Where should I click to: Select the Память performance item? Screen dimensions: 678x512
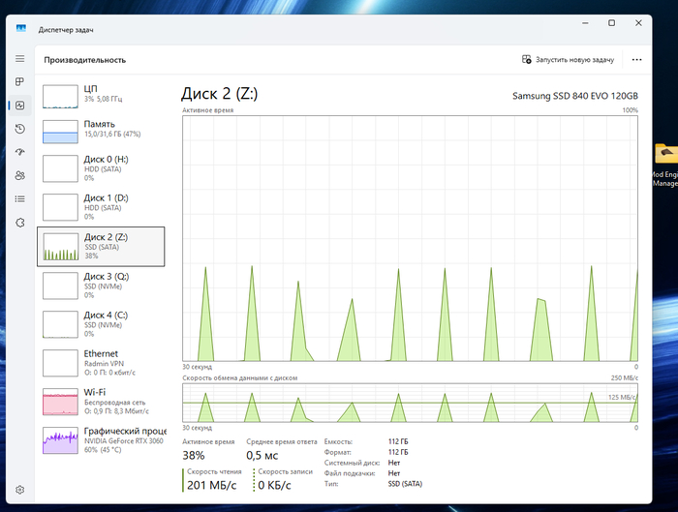tap(101, 130)
